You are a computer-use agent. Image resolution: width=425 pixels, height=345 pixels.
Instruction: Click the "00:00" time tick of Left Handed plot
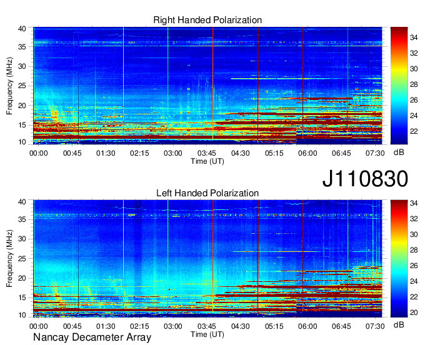[x=39, y=326]
